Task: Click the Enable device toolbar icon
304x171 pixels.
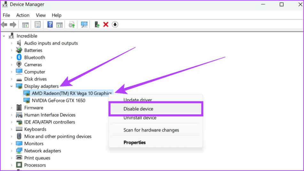Action: pyautogui.click(x=97, y=25)
